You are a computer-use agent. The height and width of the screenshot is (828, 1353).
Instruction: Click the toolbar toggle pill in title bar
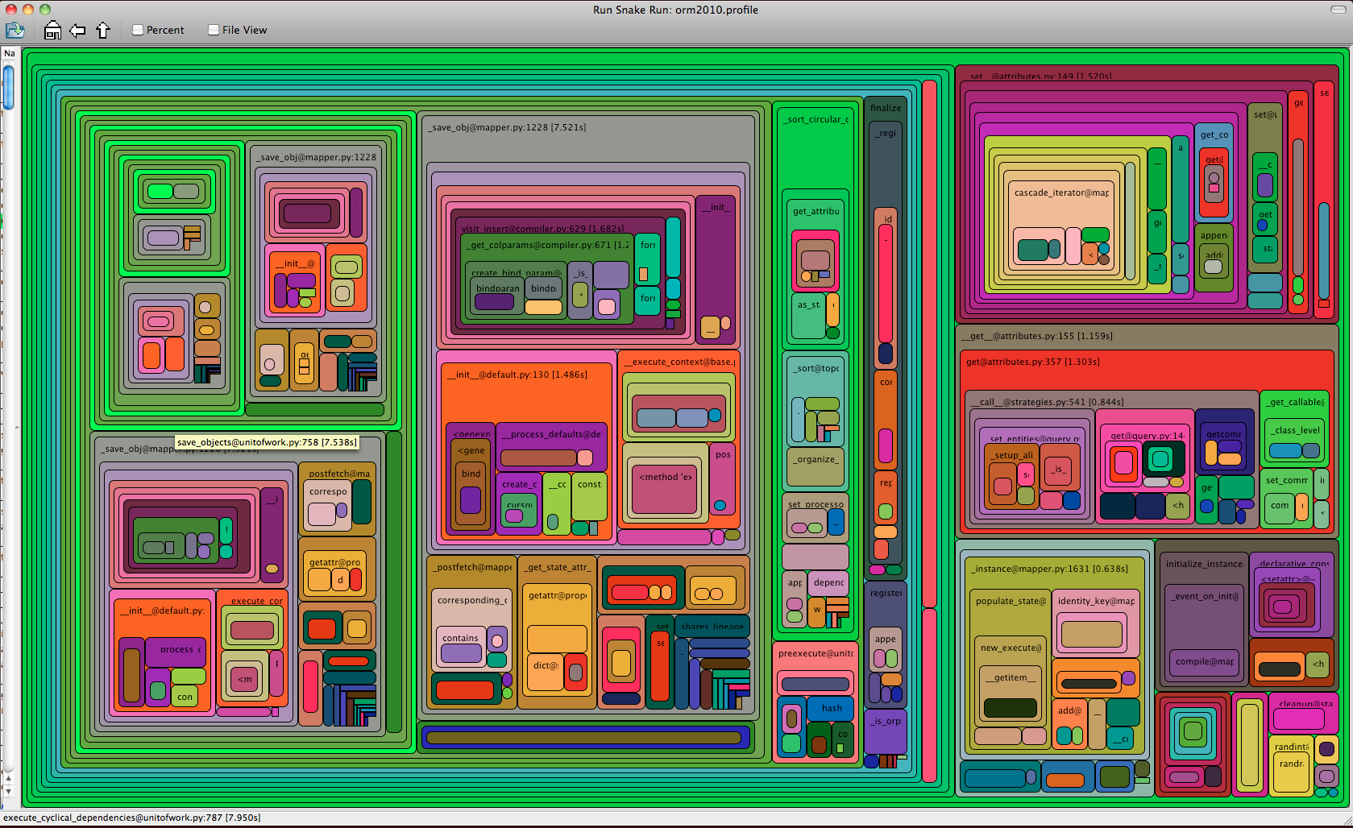[x=1338, y=10]
